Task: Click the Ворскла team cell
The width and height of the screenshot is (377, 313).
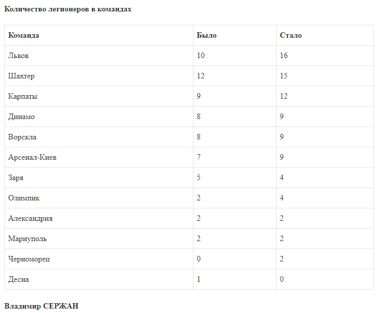Action: tap(22, 137)
